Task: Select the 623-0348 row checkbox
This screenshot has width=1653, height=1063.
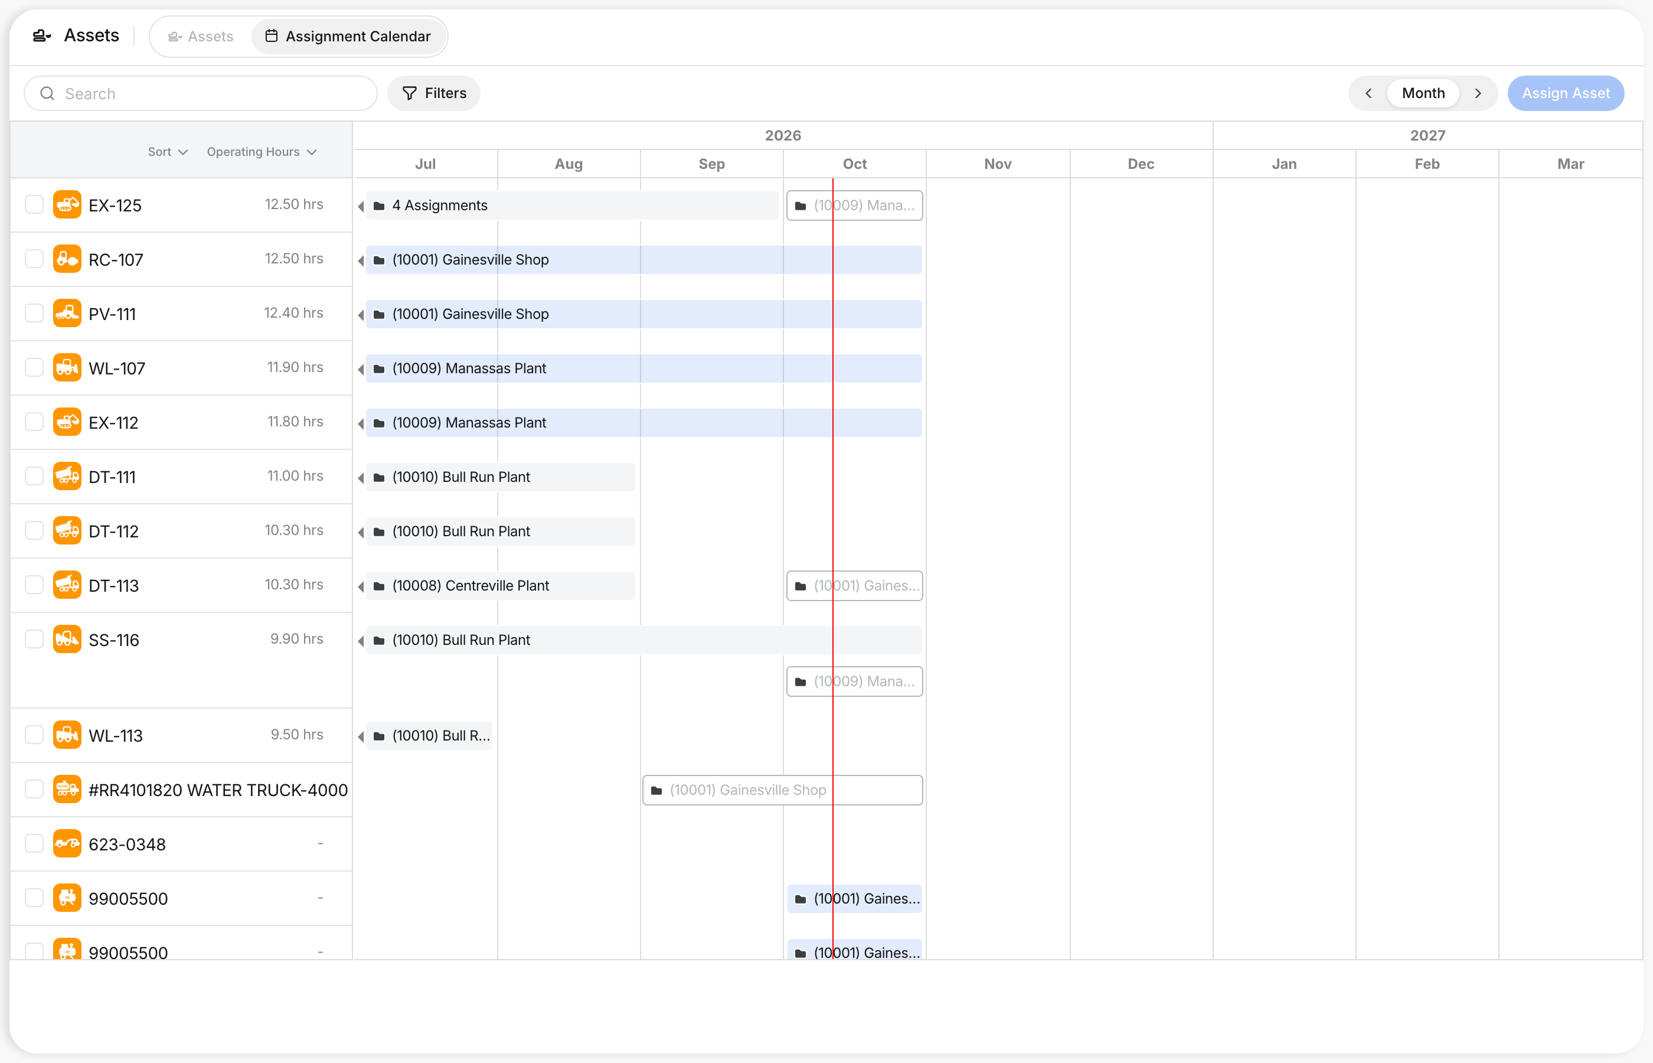Action: point(34,843)
